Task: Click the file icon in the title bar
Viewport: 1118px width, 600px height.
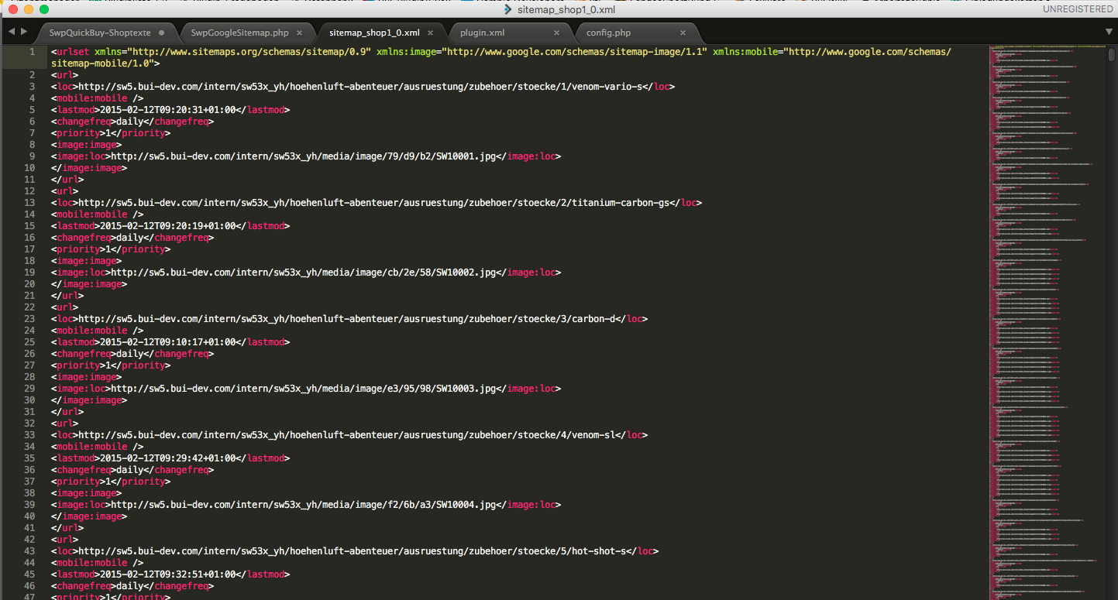Action: point(507,9)
